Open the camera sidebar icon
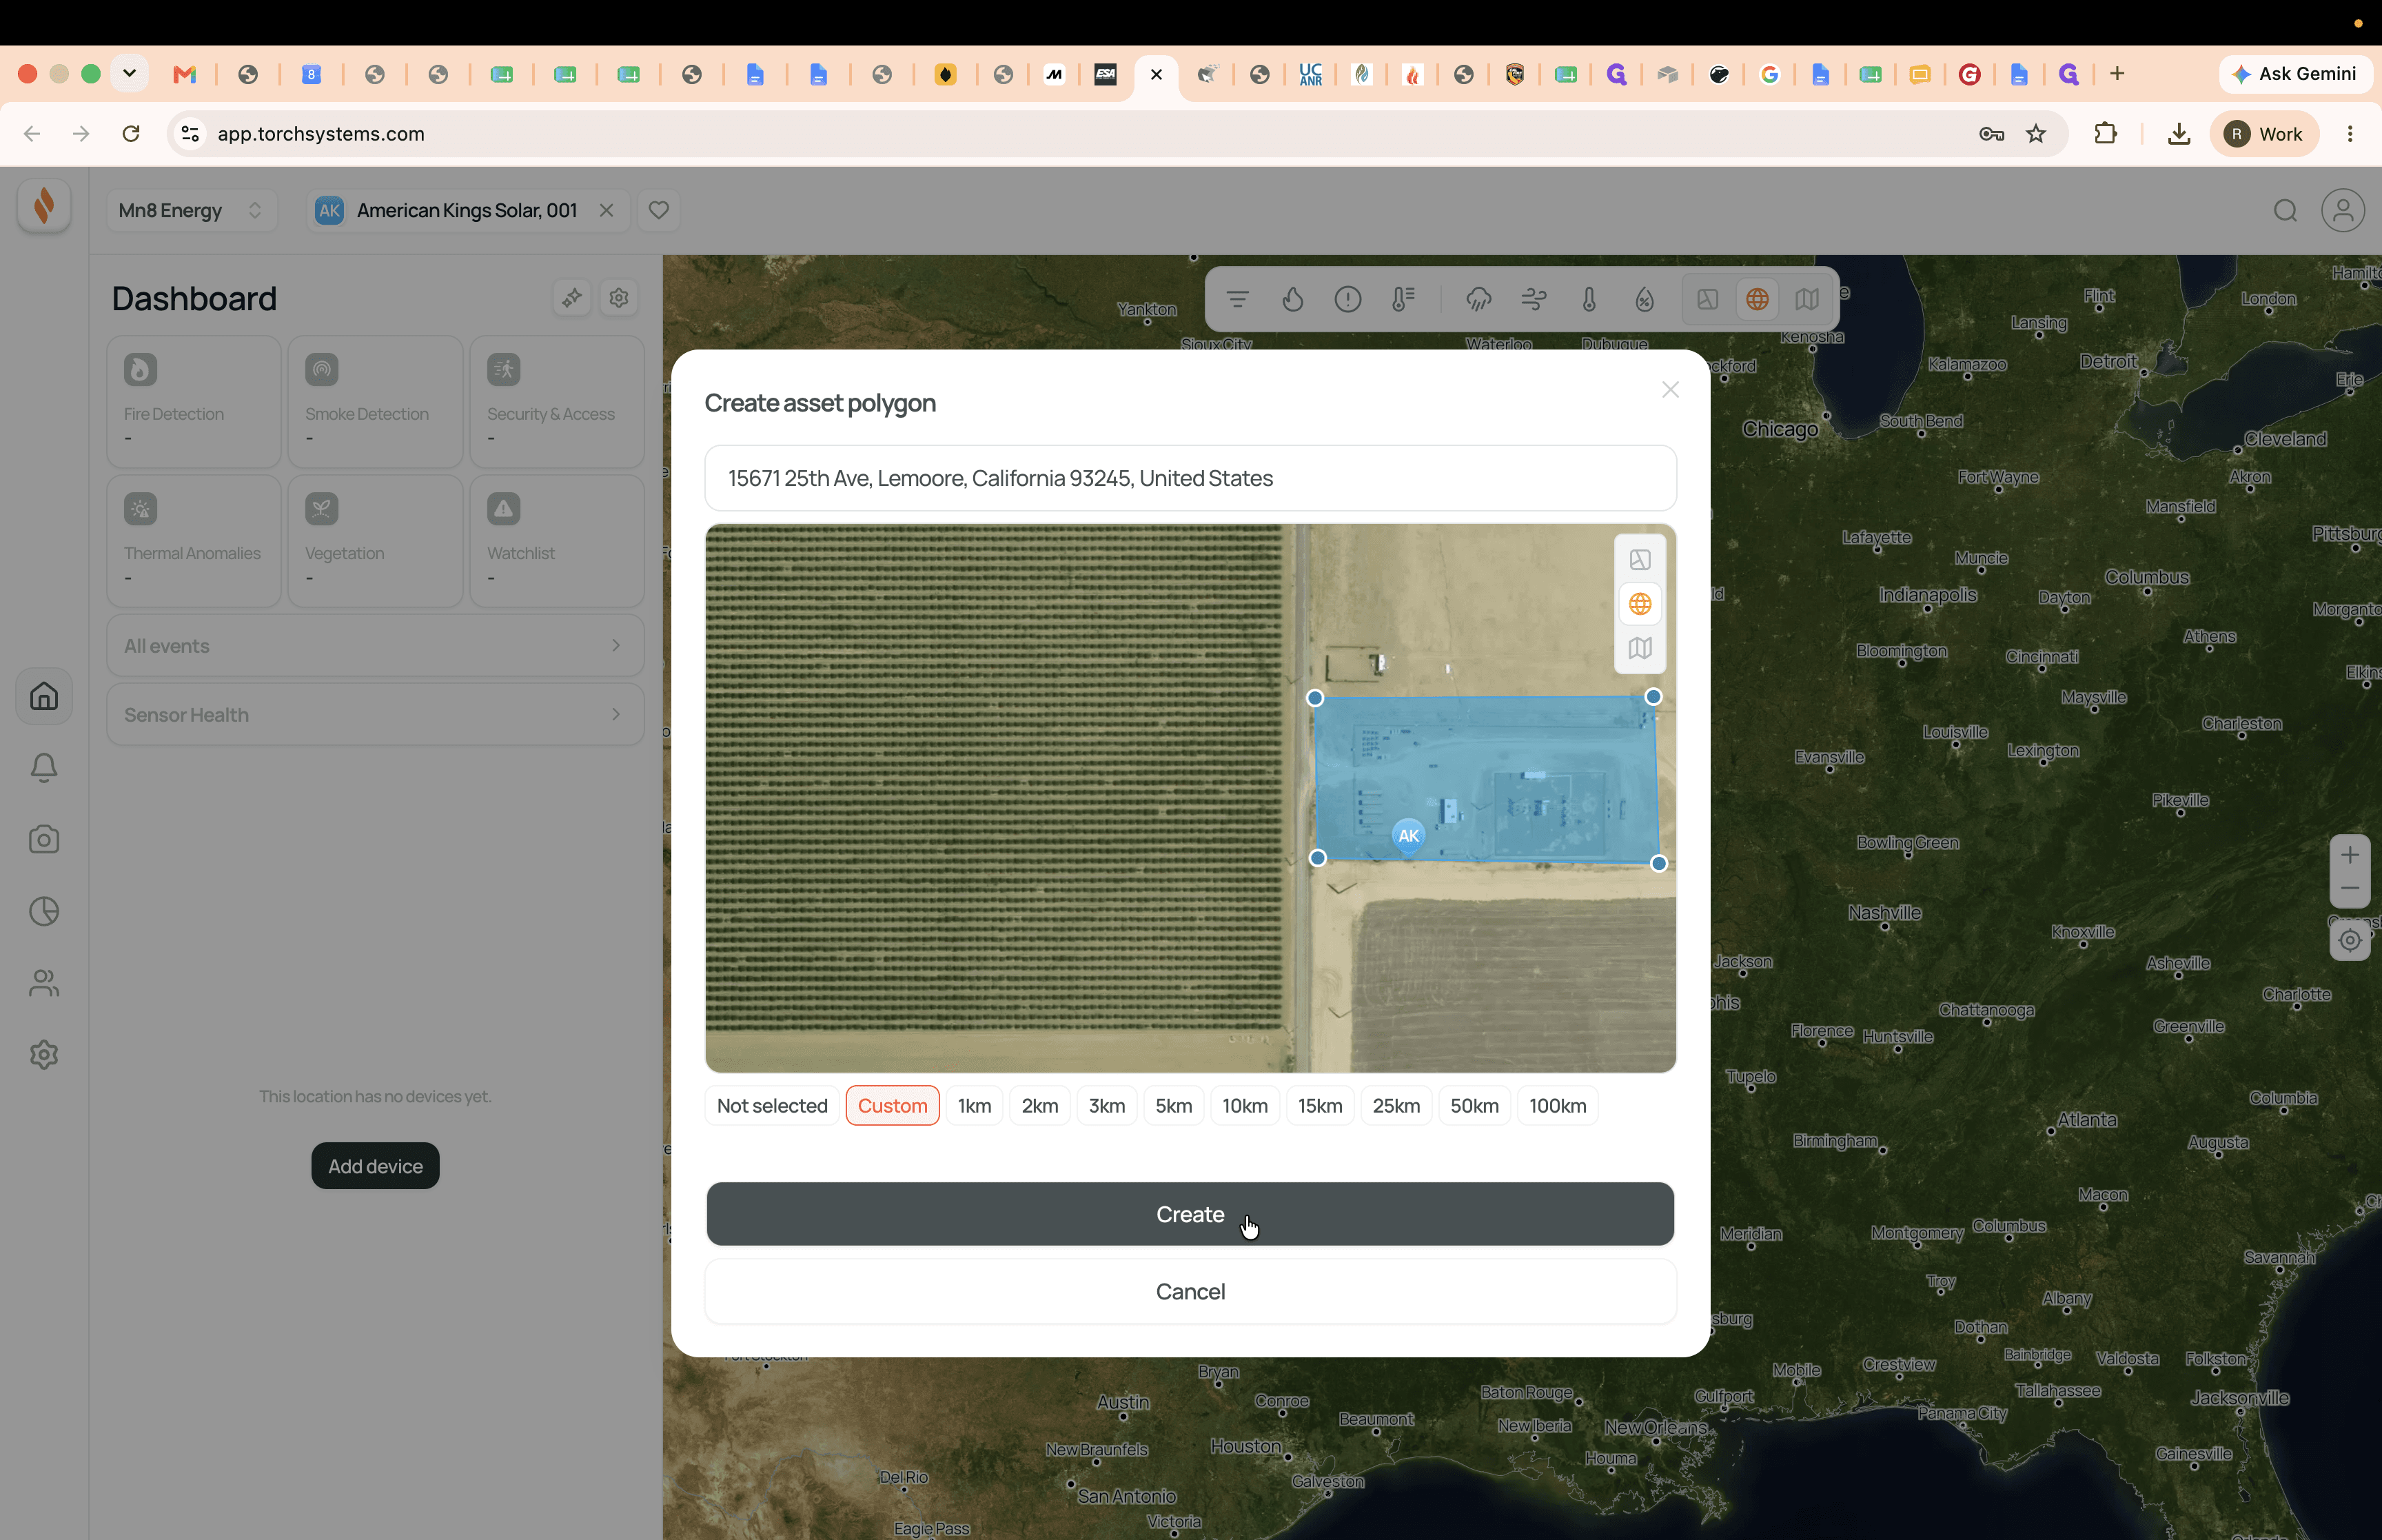Screen dimensions: 2382x1540 [44, 840]
